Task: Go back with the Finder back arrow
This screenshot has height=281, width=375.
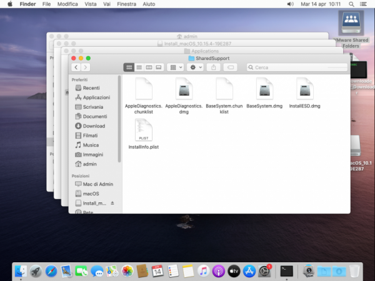Action: pyautogui.click(x=76, y=67)
